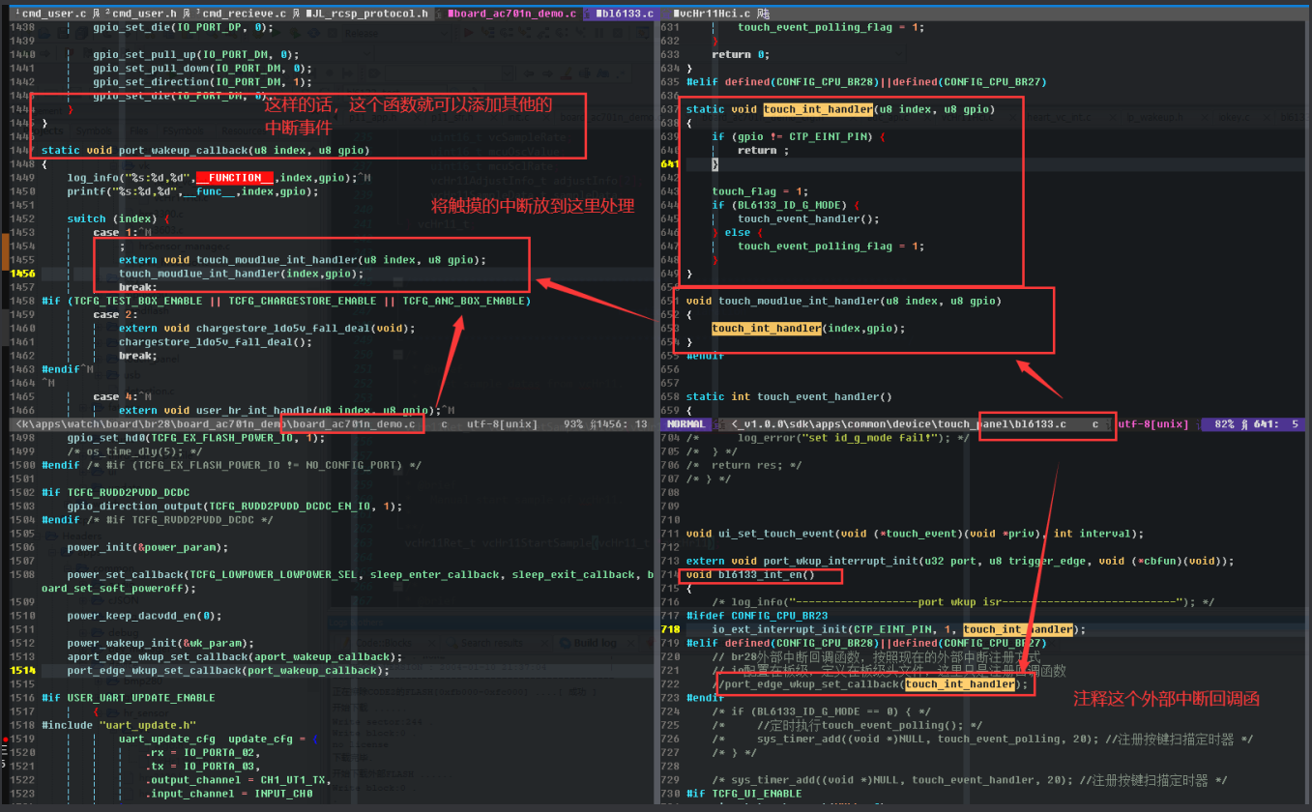Click highlighted line number 1456 in gutter

[x=23, y=274]
